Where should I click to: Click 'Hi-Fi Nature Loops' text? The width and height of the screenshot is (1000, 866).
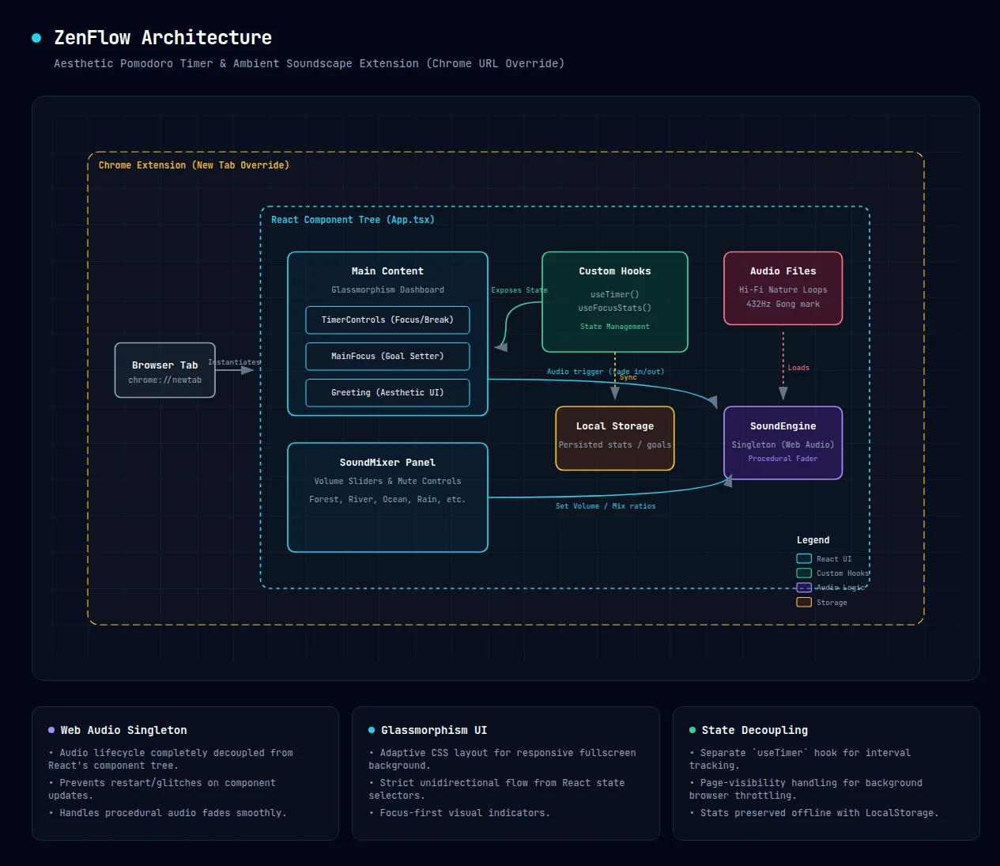pyautogui.click(x=783, y=290)
